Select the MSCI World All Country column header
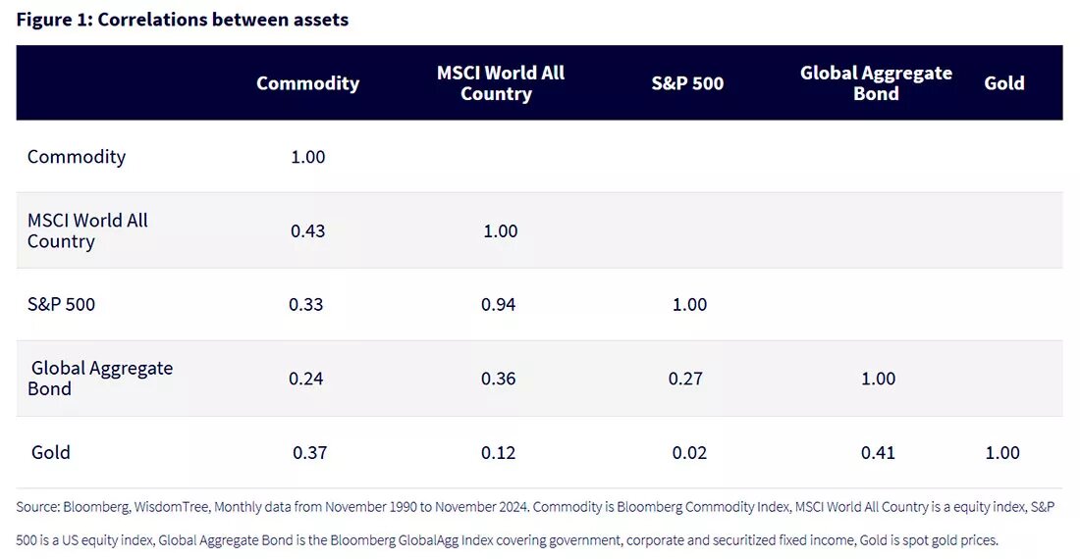Screen dimensions: 1080x559 tap(500, 83)
